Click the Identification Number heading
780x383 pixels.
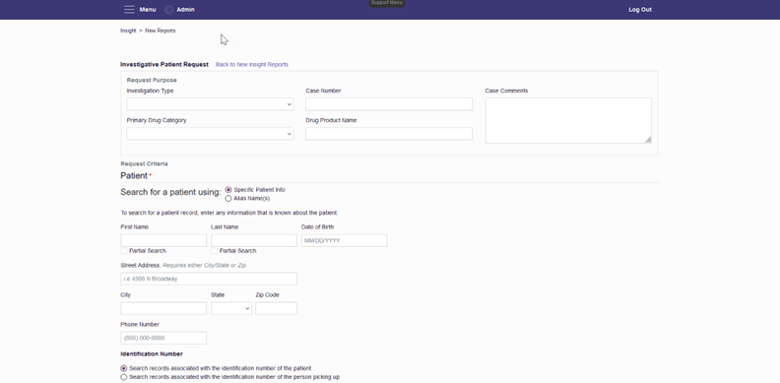152,354
